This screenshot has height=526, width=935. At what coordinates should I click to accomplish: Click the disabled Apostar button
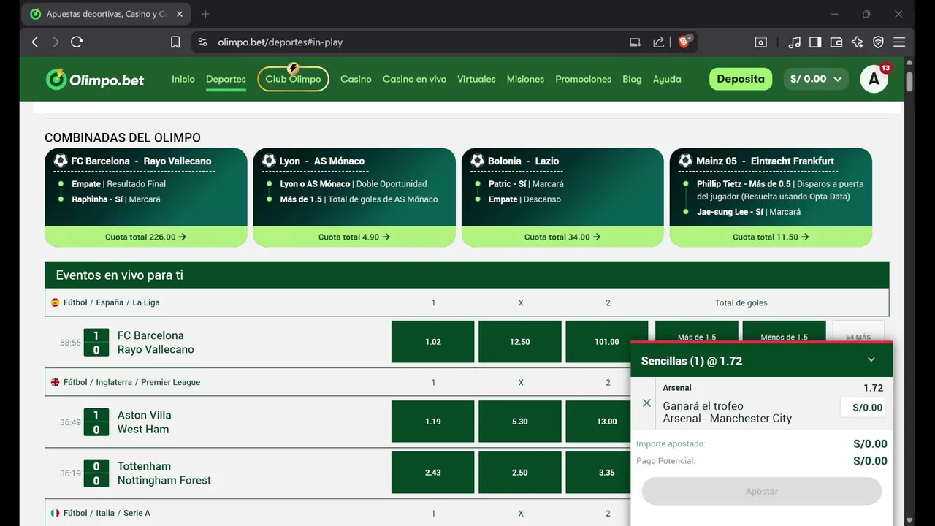pos(761,492)
